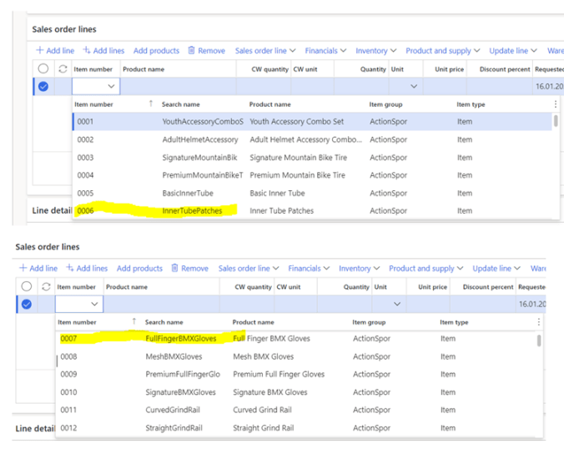This screenshot has height=449, width=564.
Task: Toggle the checked row selector above item 0001 list
Action: tap(43, 86)
